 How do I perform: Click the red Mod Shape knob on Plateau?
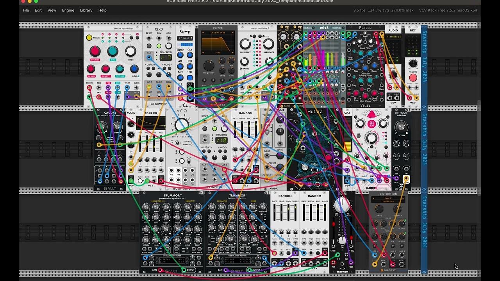coord(365,96)
